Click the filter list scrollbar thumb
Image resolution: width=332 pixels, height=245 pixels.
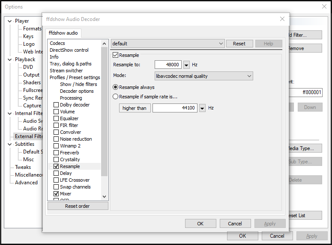pos(104,112)
